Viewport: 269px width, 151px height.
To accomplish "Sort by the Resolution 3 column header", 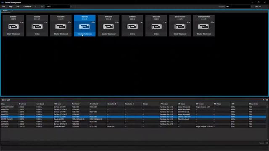I will pyautogui.click(x=115, y=104).
